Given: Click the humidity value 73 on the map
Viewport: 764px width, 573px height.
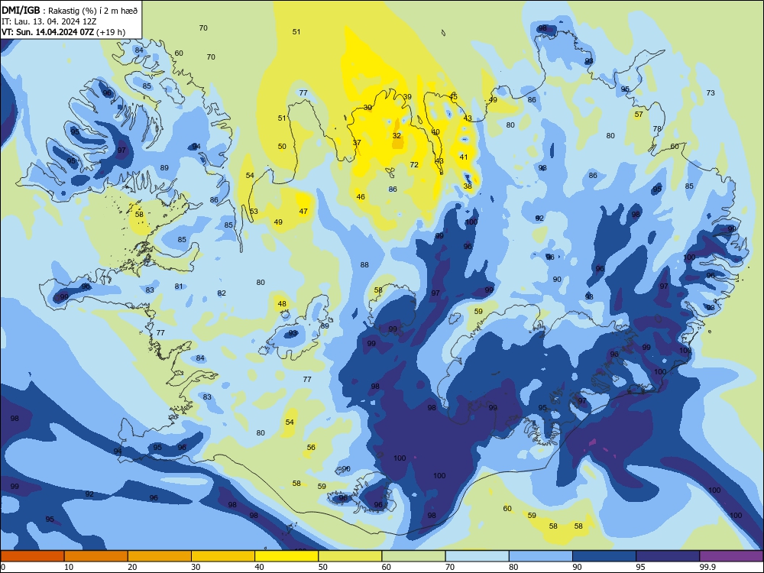Looking at the screenshot, I should [711, 92].
